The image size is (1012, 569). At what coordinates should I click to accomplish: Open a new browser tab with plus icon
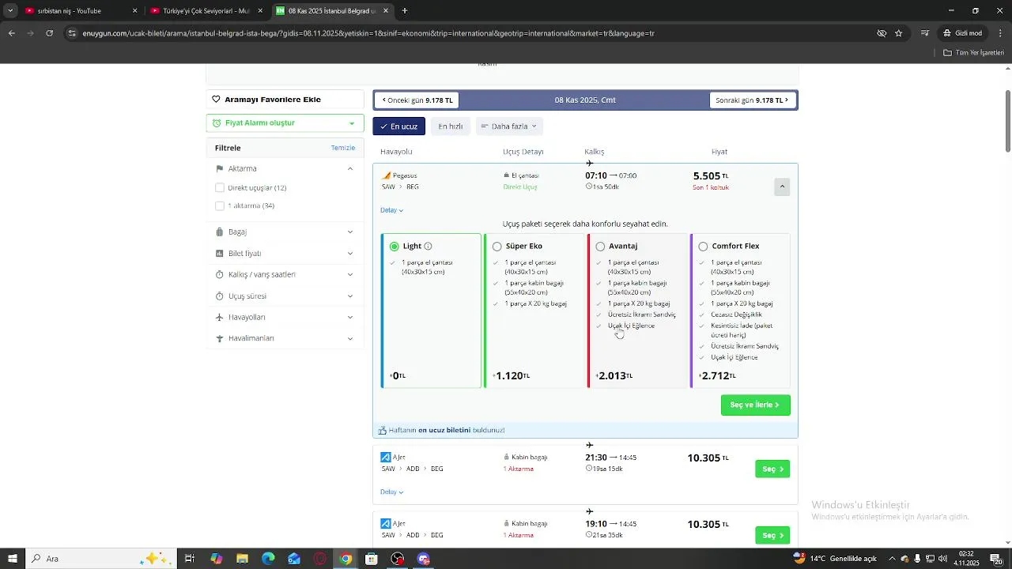405,11
